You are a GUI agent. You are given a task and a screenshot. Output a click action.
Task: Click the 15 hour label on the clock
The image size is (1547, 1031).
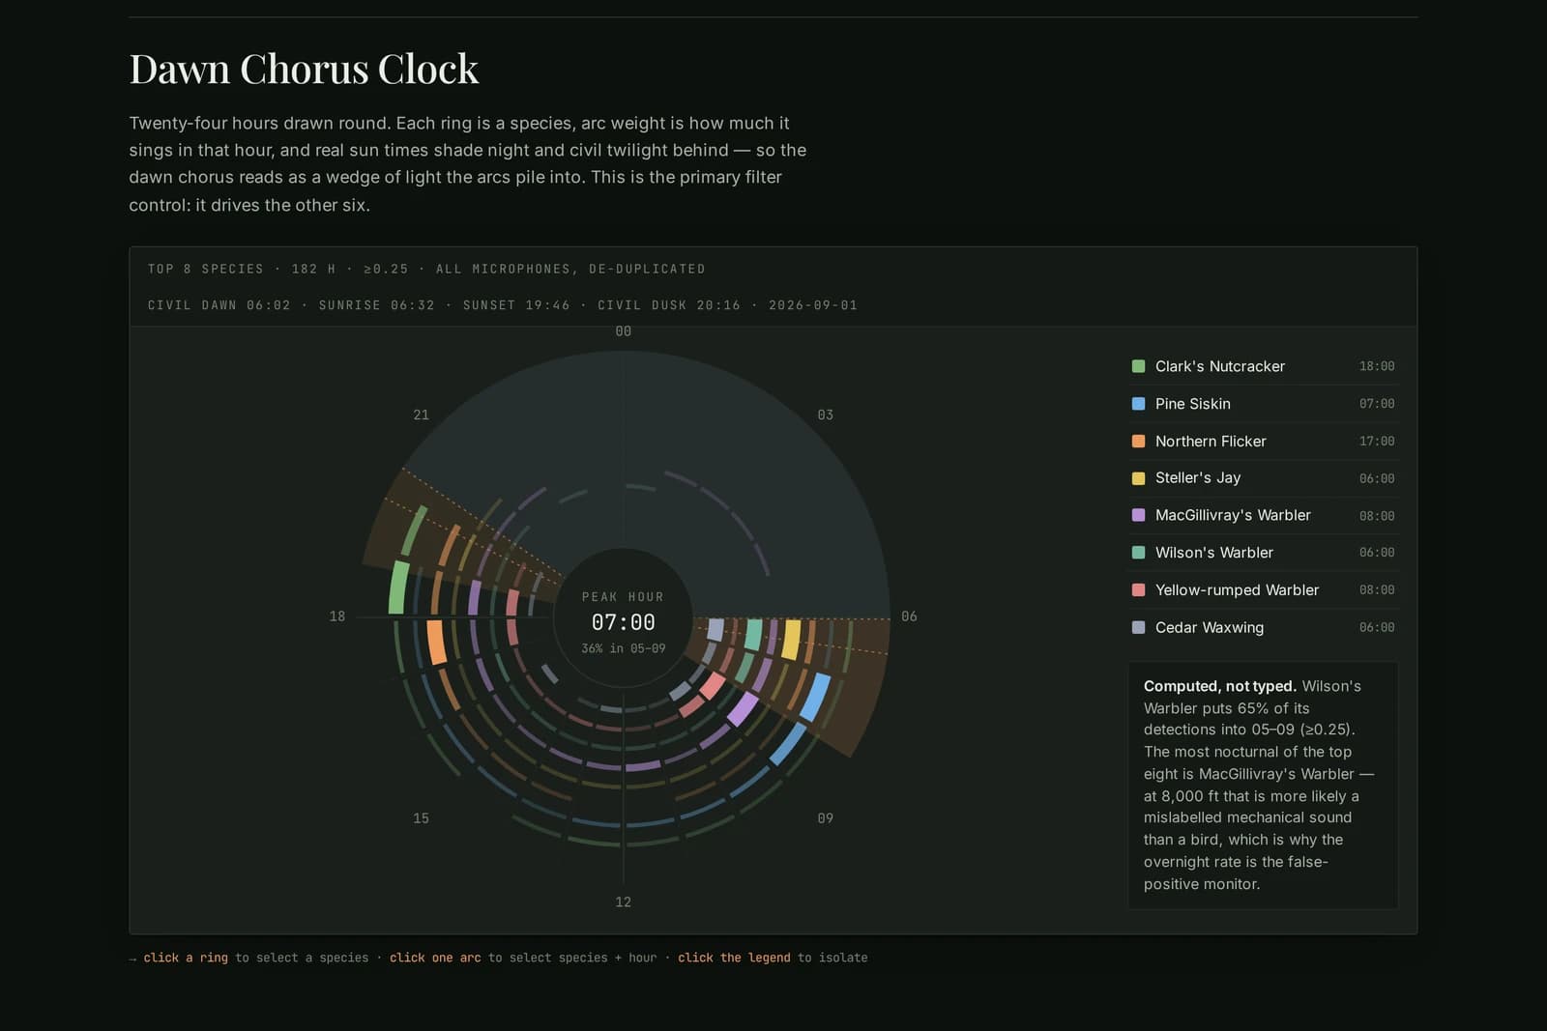[422, 818]
